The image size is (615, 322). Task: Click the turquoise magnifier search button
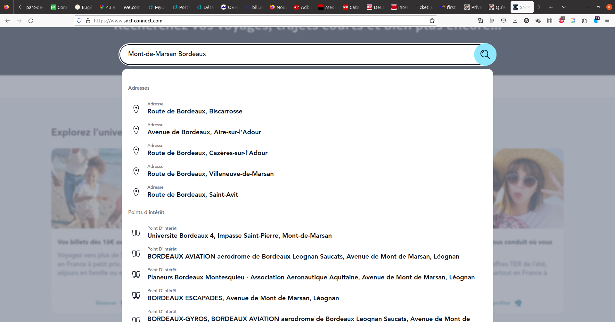(x=485, y=54)
